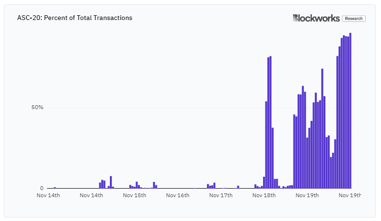Click the second Nov 14th axis label

click(91, 195)
